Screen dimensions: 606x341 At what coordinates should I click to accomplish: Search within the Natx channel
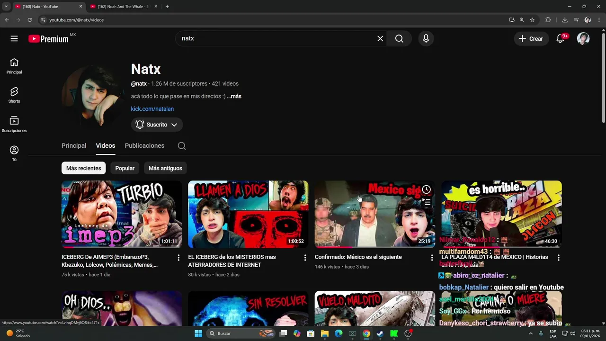pyautogui.click(x=182, y=146)
